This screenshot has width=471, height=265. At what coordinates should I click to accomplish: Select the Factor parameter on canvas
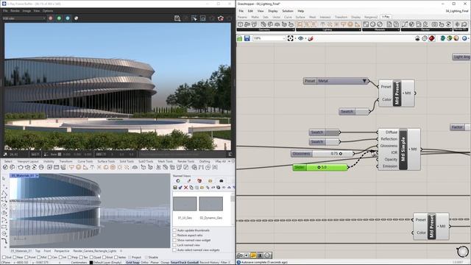(x=459, y=127)
